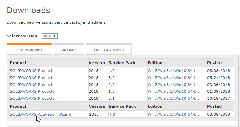Switch to the SOLIDWORKS tab
The image size is (240, 127).
(x=29, y=49)
